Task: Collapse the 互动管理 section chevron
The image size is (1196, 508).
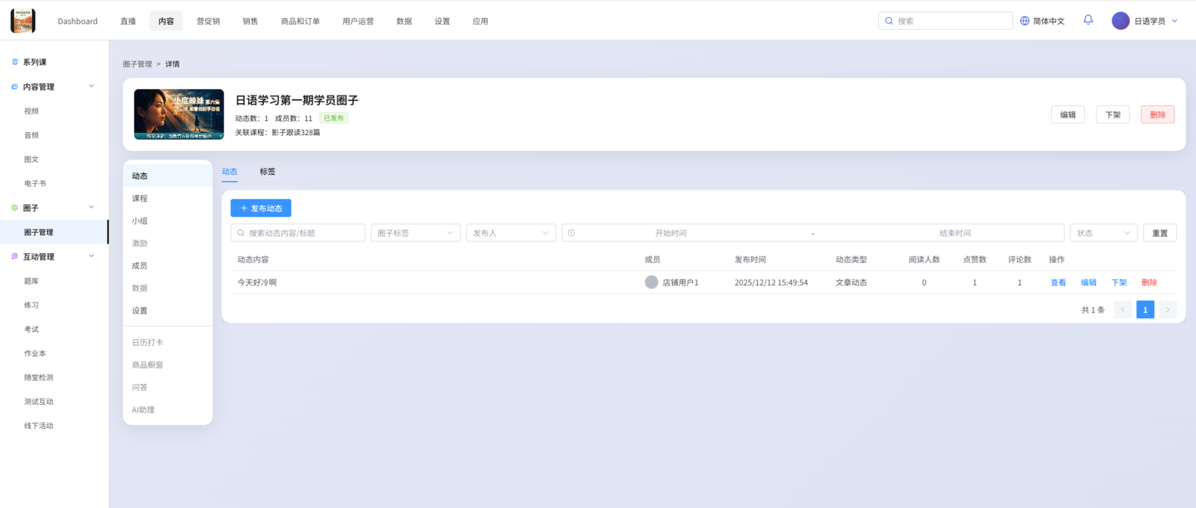Action: coord(91,255)
